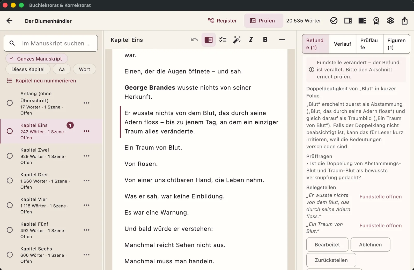Toggle the Wort whole-word chip
414x270 pixels.
85,69
